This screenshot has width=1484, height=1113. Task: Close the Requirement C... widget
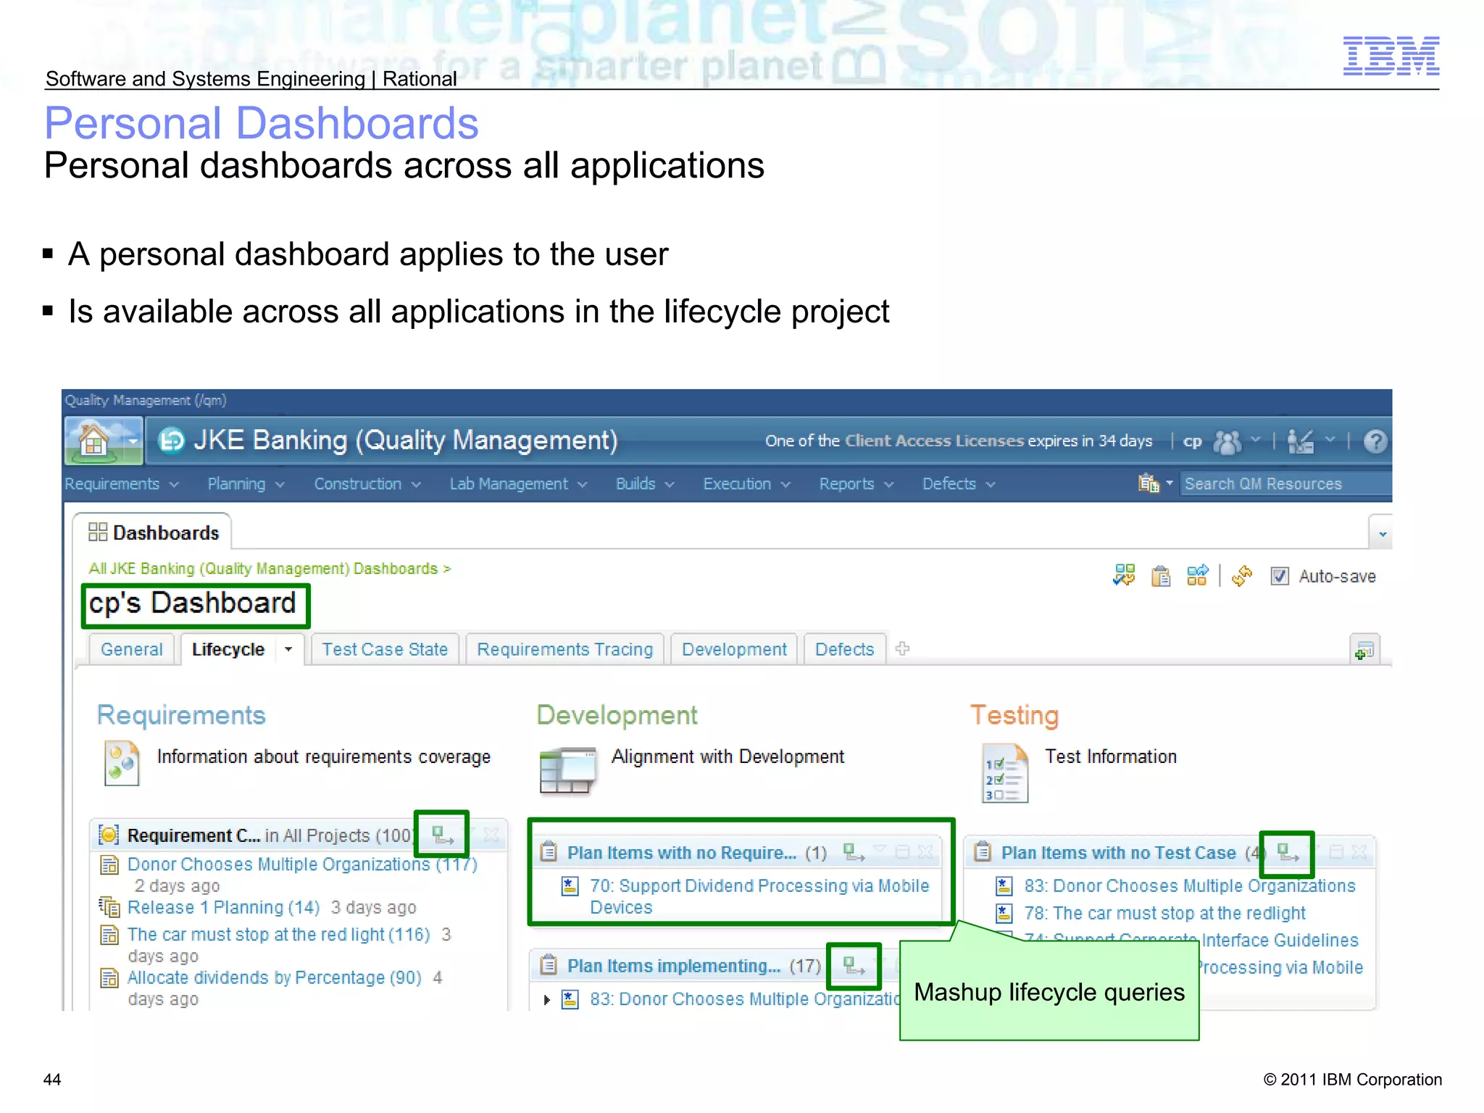point(492,835)
